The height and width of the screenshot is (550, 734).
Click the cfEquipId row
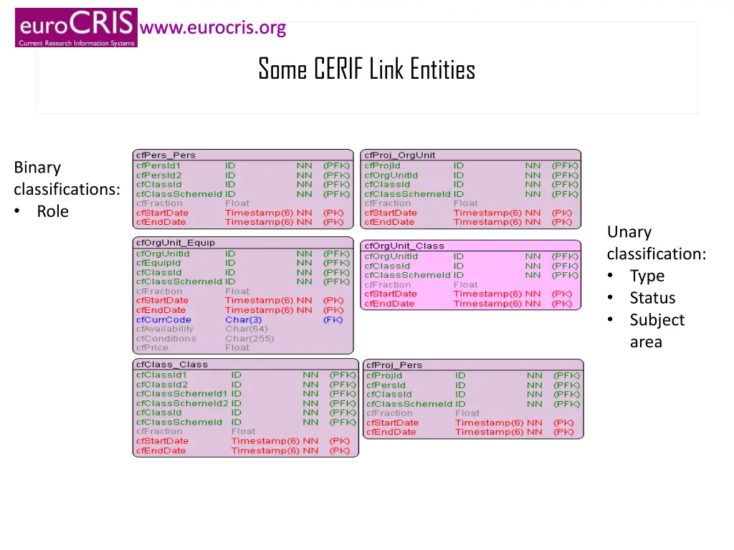pyautogui.click(x=243, y=263)
